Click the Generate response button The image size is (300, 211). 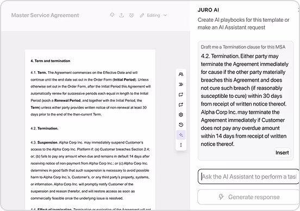pos(248,197)
